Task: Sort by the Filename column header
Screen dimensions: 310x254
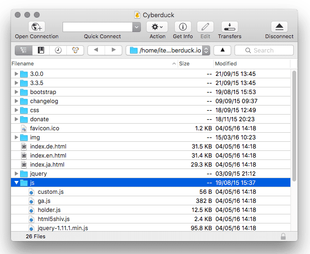Action: tap(94, 63)
